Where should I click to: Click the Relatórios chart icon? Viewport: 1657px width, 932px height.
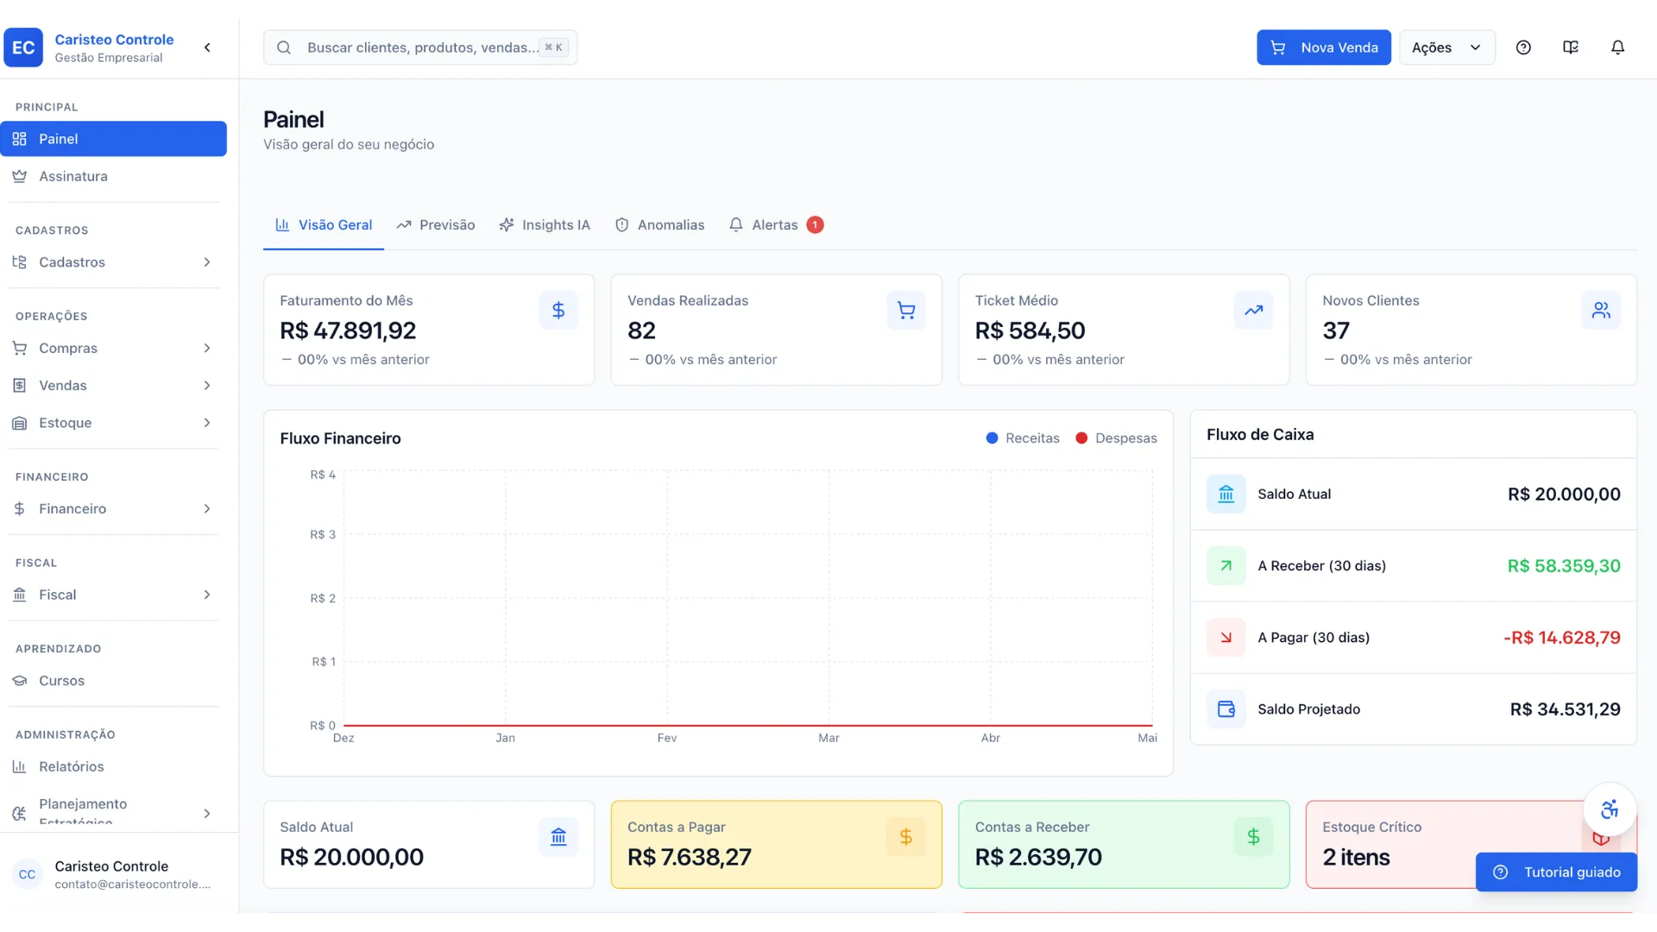click(20, 766)
